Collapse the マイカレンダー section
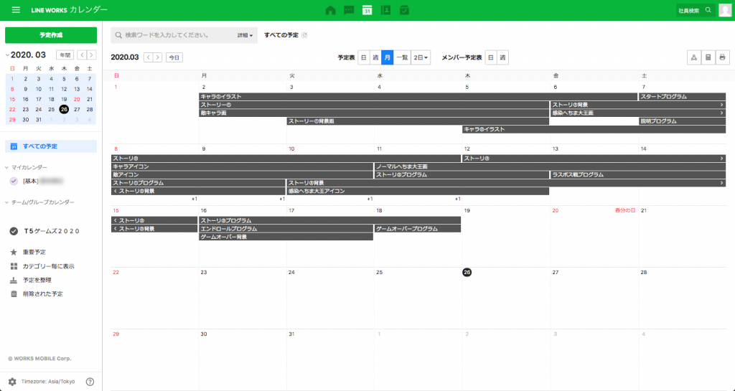735x391 pixels. point(7,167)
